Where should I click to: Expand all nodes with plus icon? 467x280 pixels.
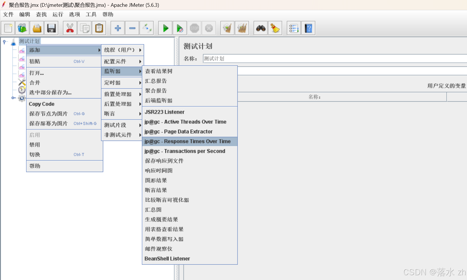(118, 28)
